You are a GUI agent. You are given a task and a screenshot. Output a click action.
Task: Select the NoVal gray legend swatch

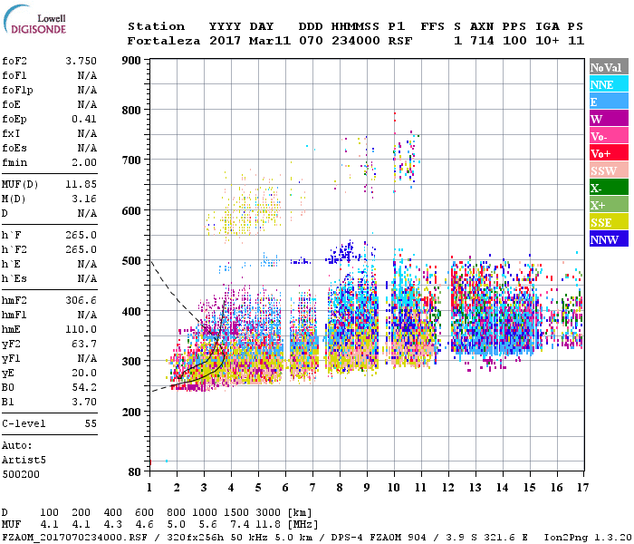pos(609,67)
